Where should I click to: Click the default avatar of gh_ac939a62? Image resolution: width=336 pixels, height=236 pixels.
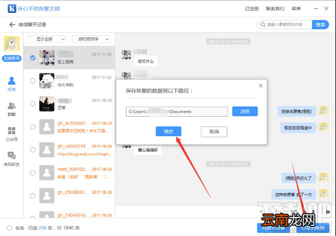(46, 127)
